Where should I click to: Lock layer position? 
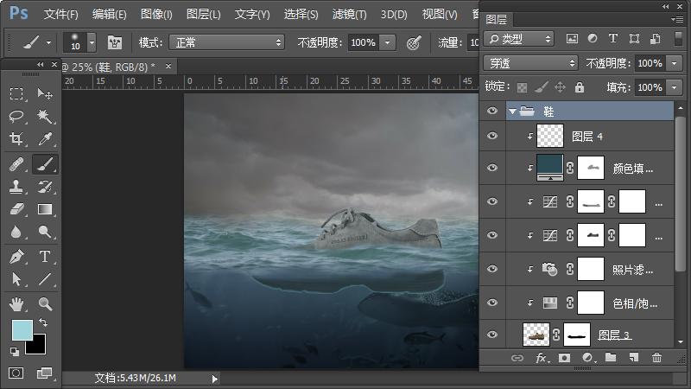click(560, 87)
